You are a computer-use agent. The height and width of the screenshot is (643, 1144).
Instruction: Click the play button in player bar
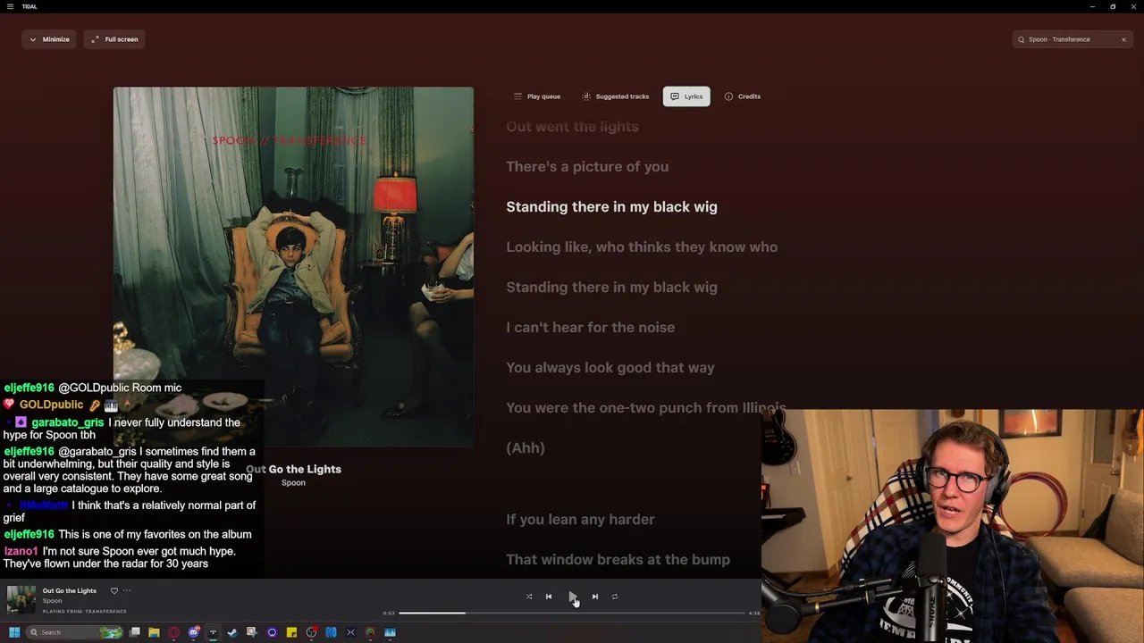pos(572,597)
